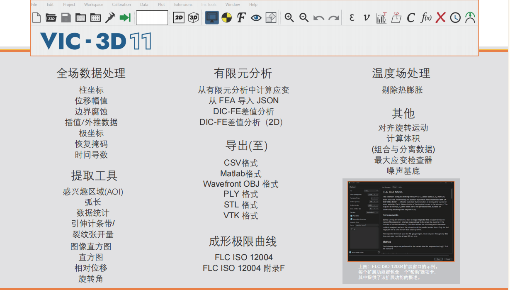Open the Extensions menu
This screenshot has width=510, height=290.
pos(183,5)
